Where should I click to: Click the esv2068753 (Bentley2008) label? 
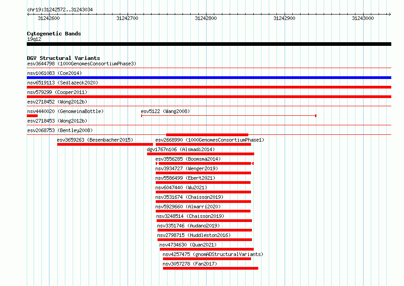[60, 130]
